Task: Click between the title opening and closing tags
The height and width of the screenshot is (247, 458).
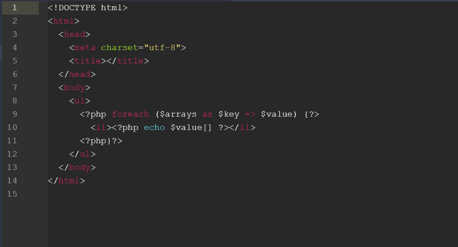Action: (107, 61)
